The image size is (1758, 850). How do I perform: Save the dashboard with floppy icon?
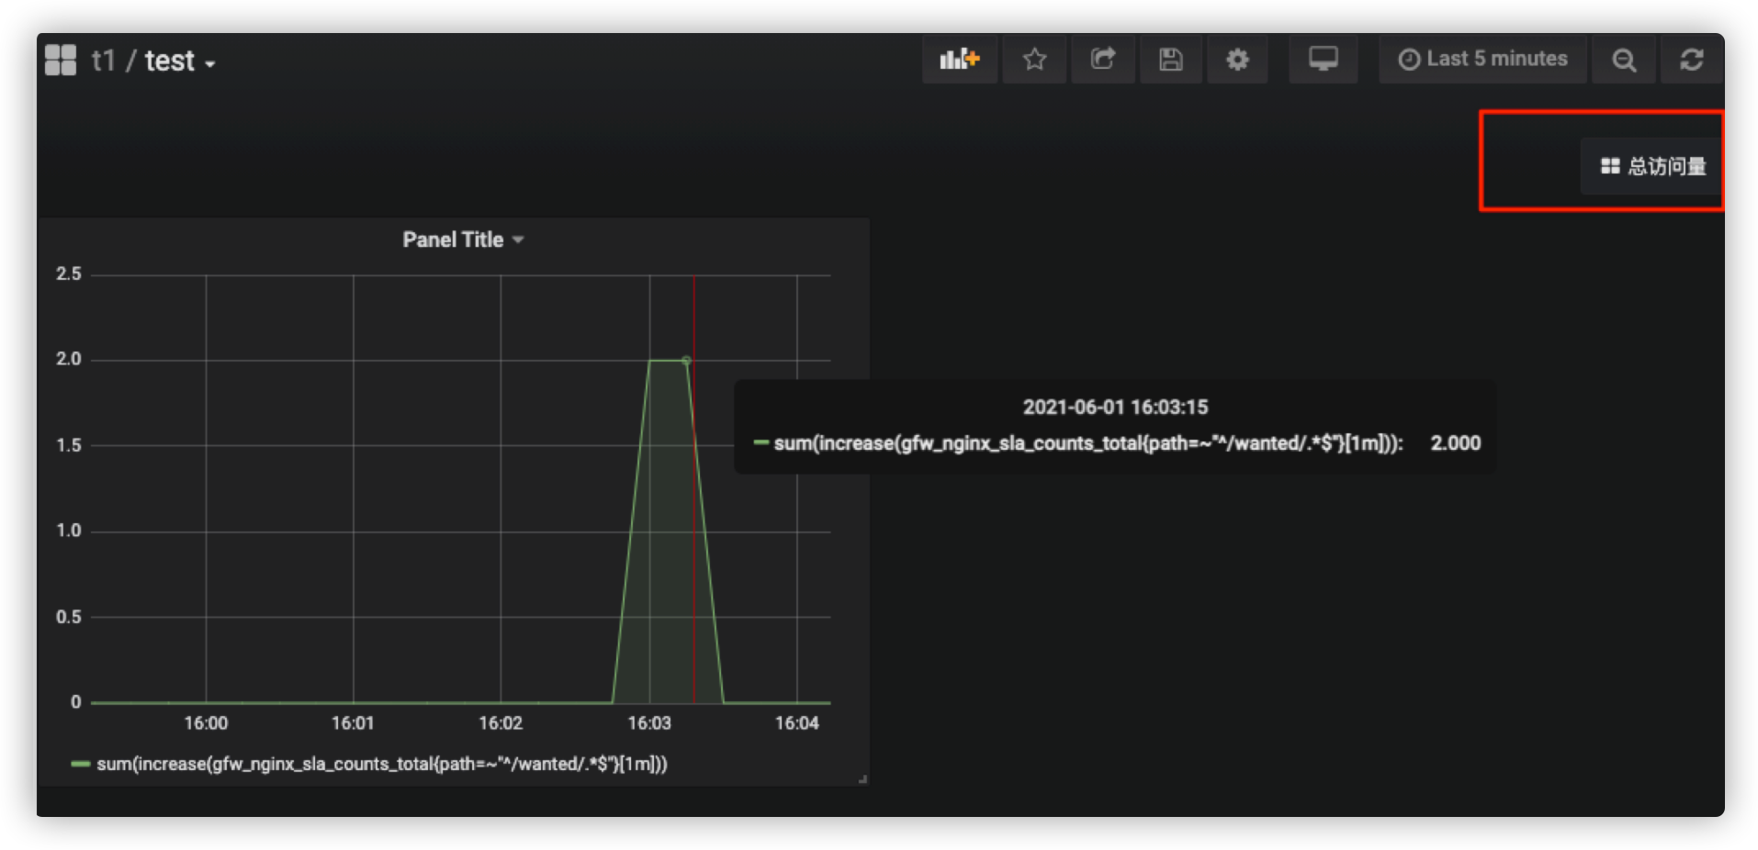tap(1170, 60)
